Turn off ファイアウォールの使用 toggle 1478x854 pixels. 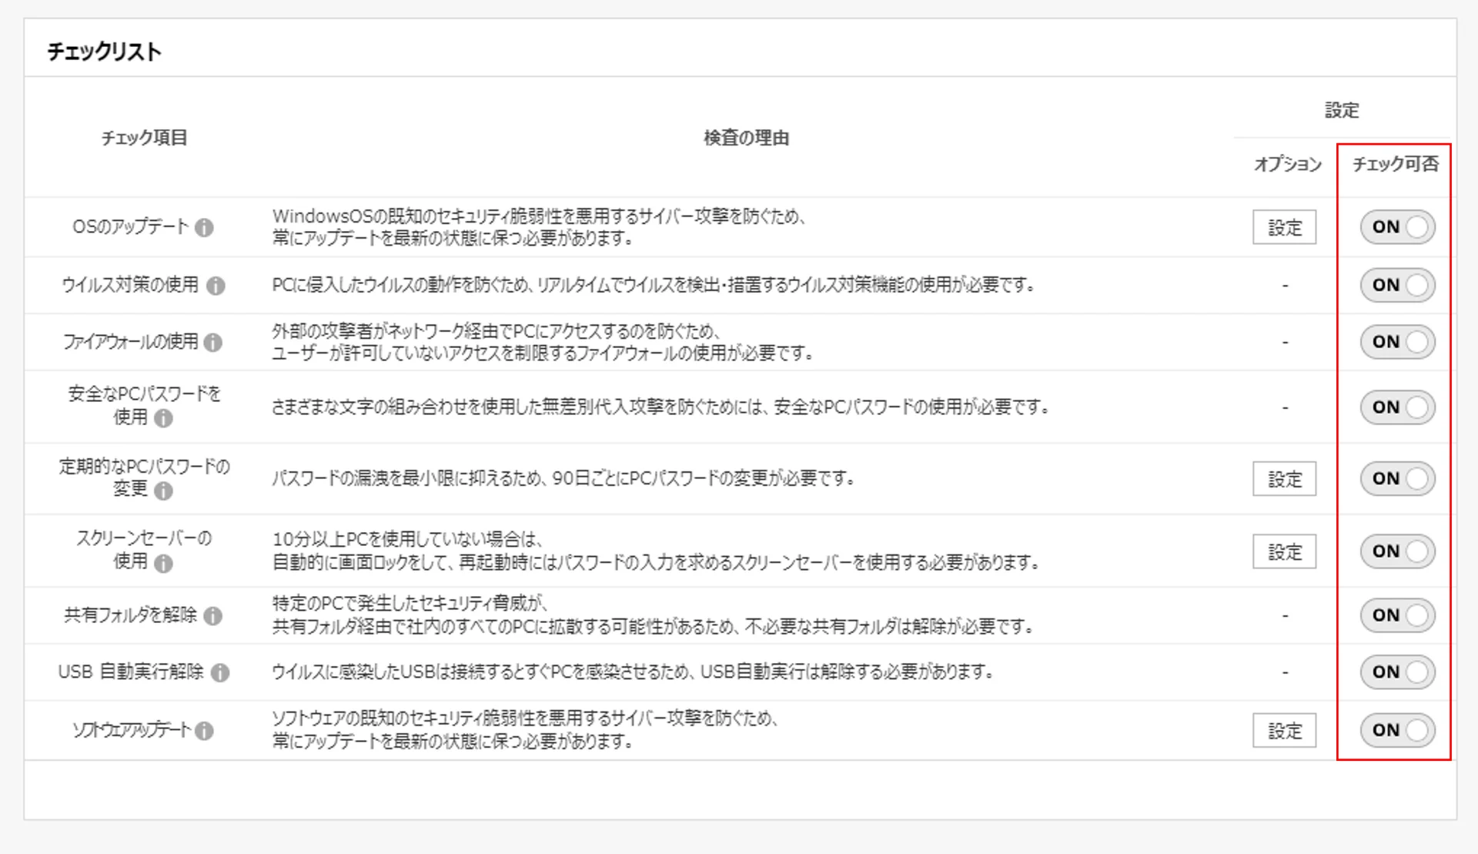(1397, 342)
